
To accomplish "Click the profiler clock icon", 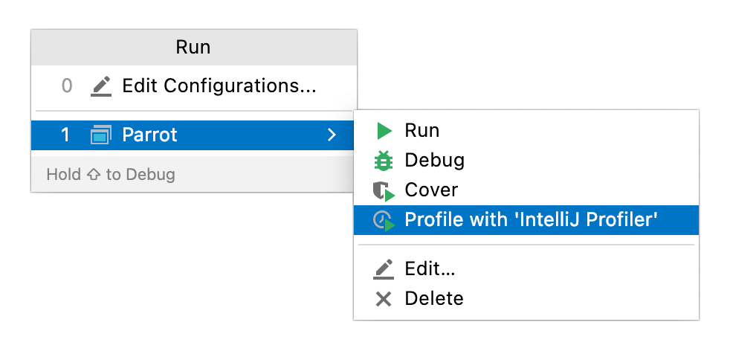I will coord(384,220).
